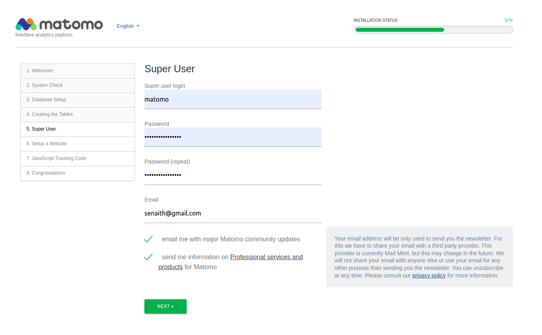Click the checkmark beside professional services option
This screenshot has height=335, width=542.
tap(148, 257)
